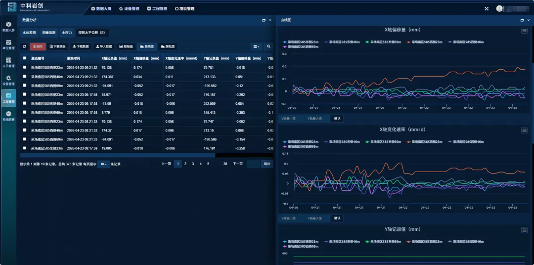Click the search magnifier icon in the toolbar

268,46
